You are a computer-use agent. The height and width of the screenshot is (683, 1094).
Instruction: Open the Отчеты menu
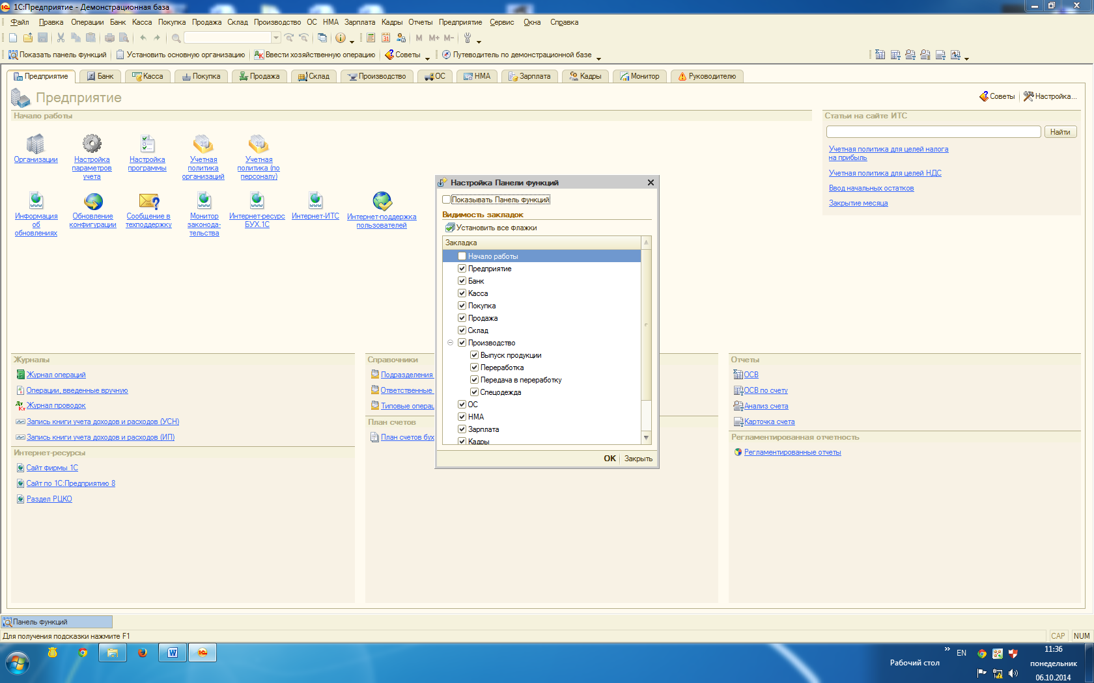click(x=421, y=22)
